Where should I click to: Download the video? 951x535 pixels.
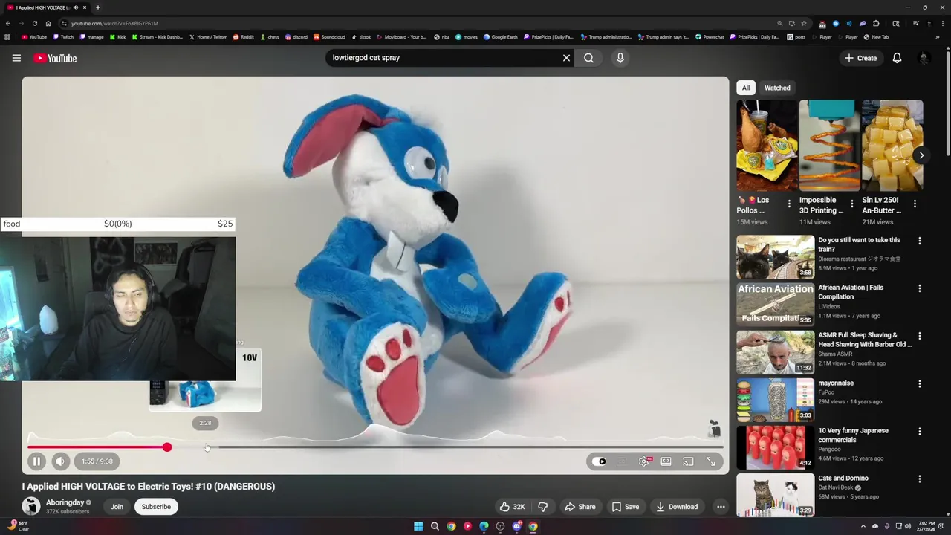pyautogui.click(x=677, y=507)
